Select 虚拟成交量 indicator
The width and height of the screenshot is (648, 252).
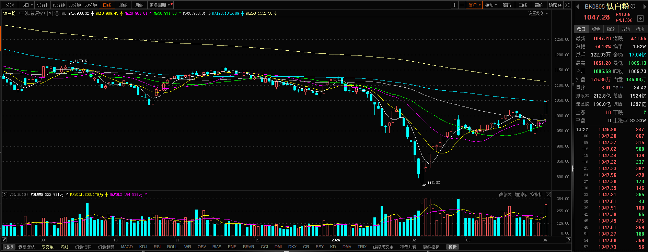tap(383, 247)
